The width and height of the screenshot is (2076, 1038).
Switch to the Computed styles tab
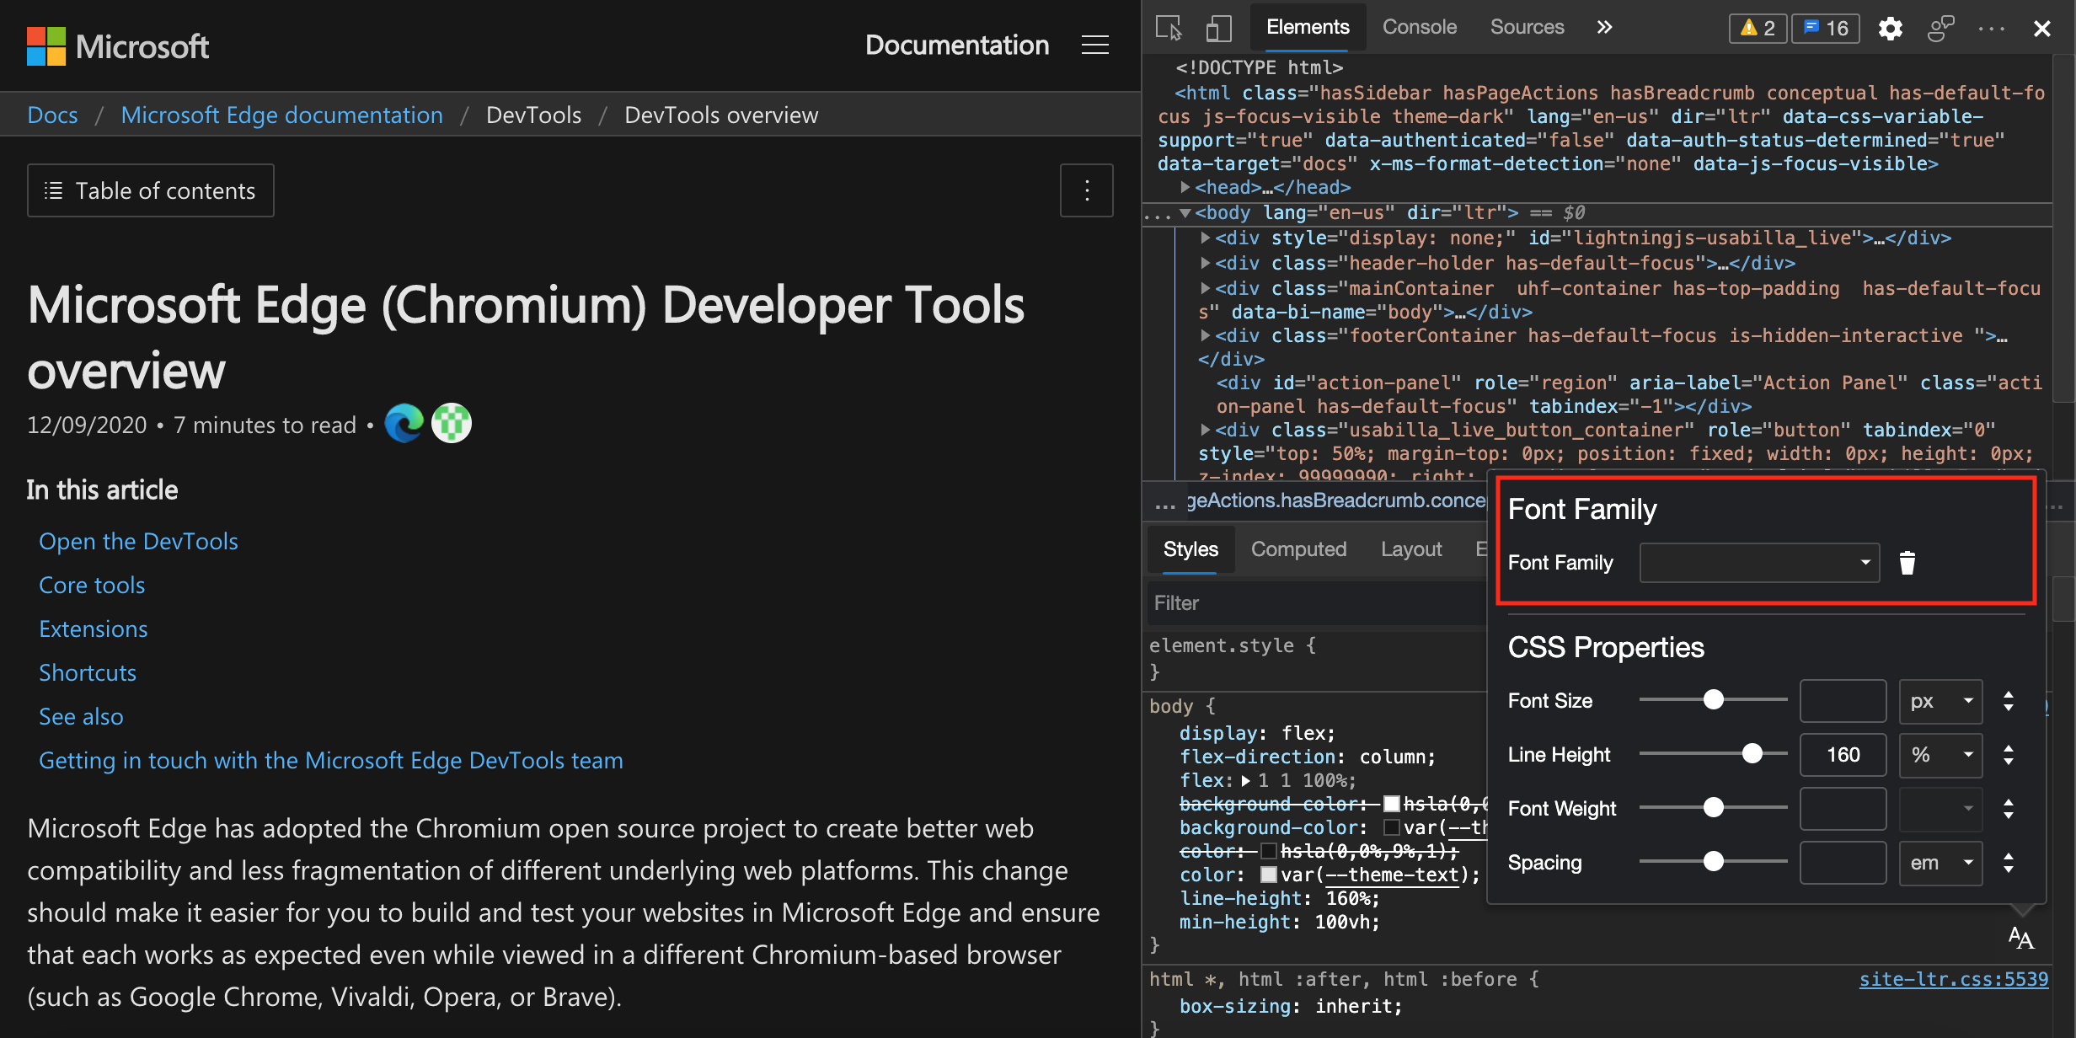1297,548
